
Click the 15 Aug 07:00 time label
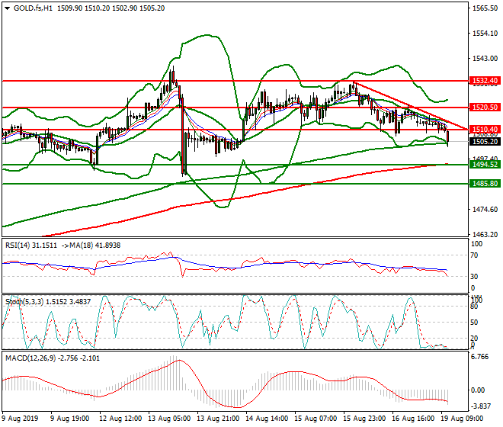[x=316, y=419]
